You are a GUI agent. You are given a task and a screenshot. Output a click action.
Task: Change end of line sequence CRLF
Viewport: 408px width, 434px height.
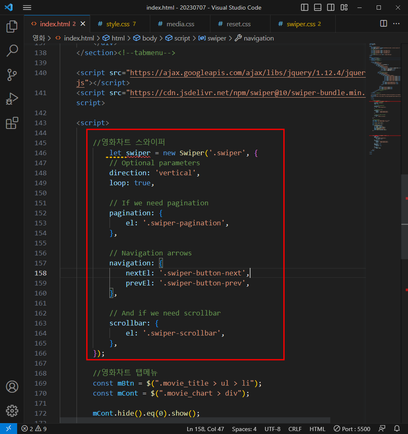[x=295, y=429]
